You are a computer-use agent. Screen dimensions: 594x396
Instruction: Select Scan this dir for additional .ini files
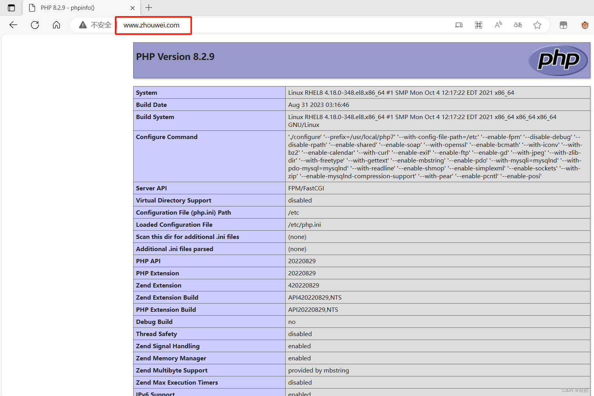pyautogui.click(x=187, y=237)
